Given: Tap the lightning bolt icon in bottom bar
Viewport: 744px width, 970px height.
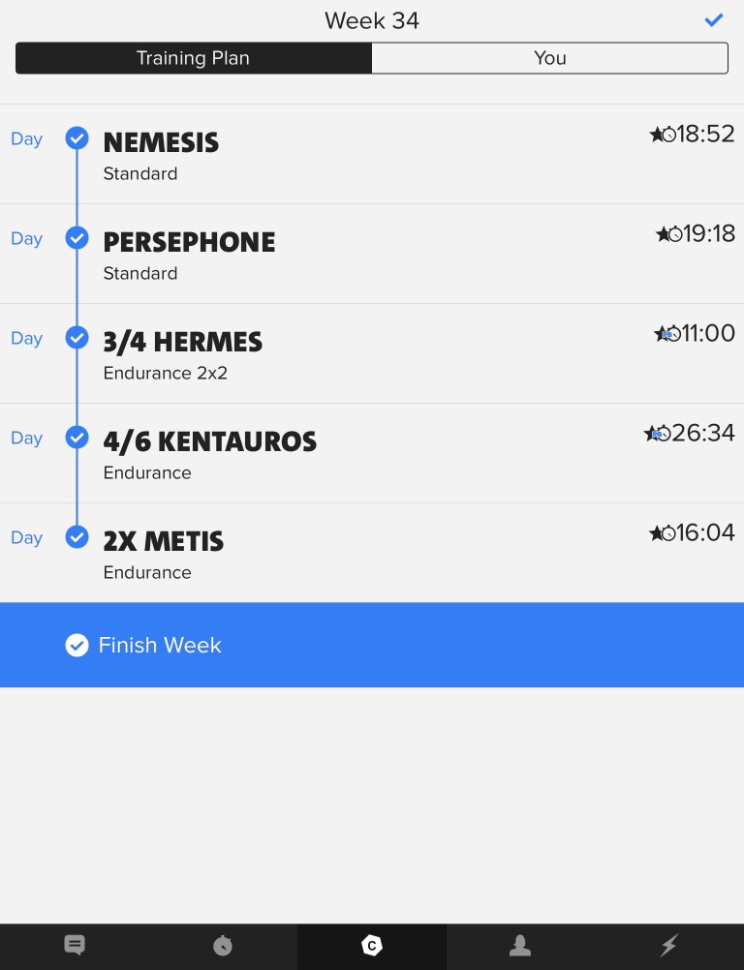Looking at the screenshot, I should coord(668,945).
